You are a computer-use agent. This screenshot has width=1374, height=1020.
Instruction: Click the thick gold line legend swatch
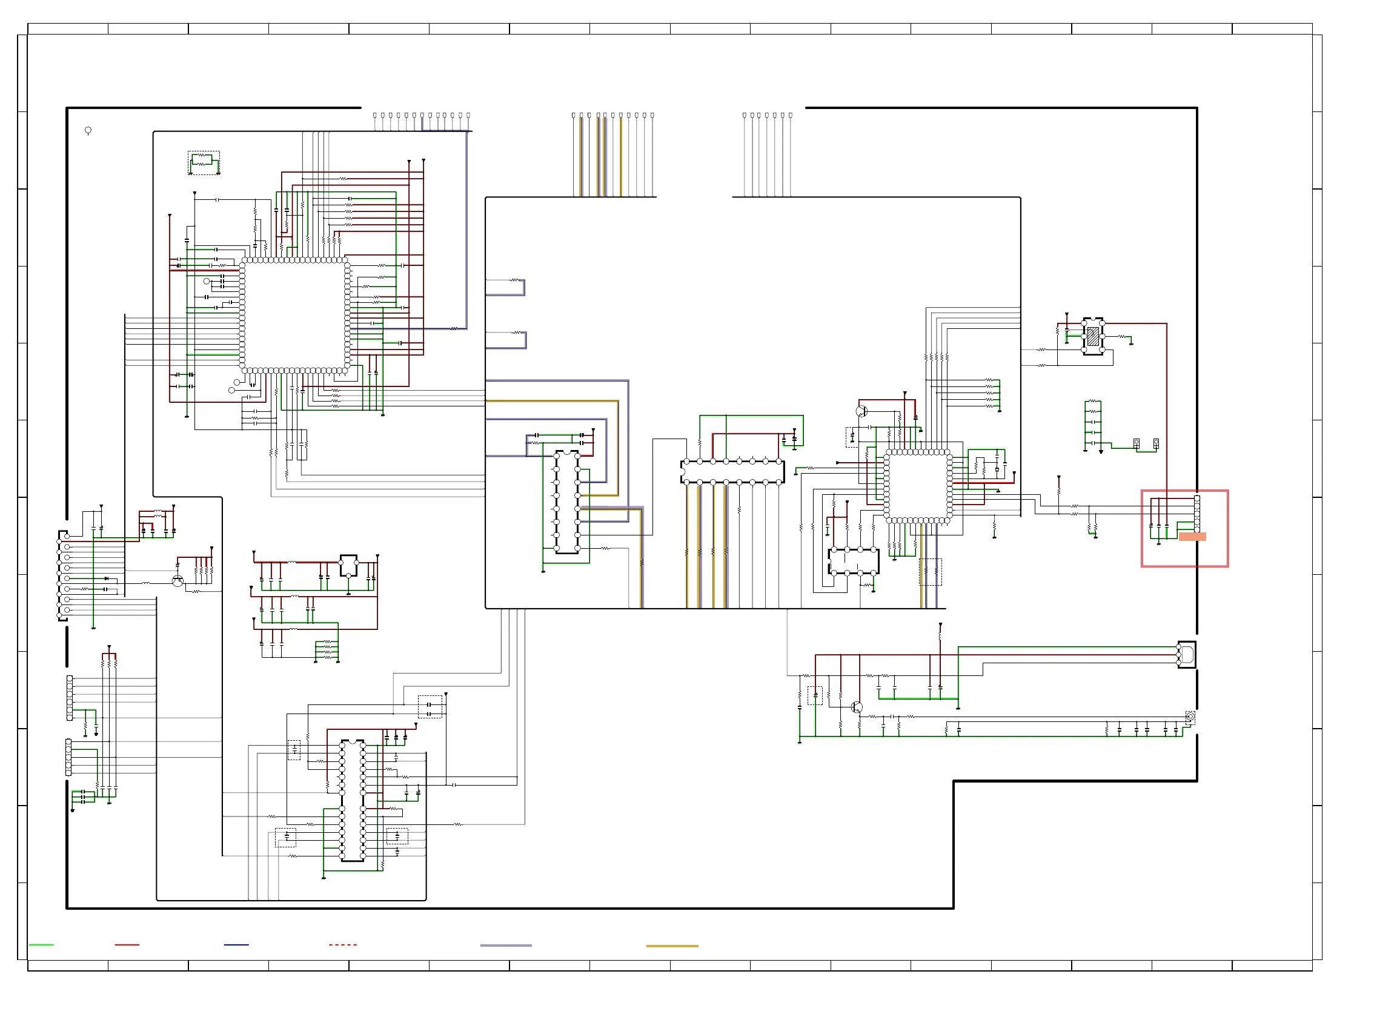(x=672, y=945)
